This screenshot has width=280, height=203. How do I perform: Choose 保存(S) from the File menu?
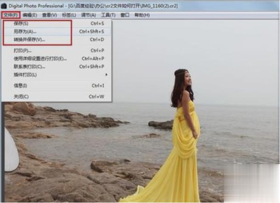tap(57, 23)
